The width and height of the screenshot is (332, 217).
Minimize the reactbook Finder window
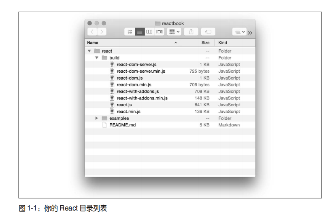click(96, 23)
